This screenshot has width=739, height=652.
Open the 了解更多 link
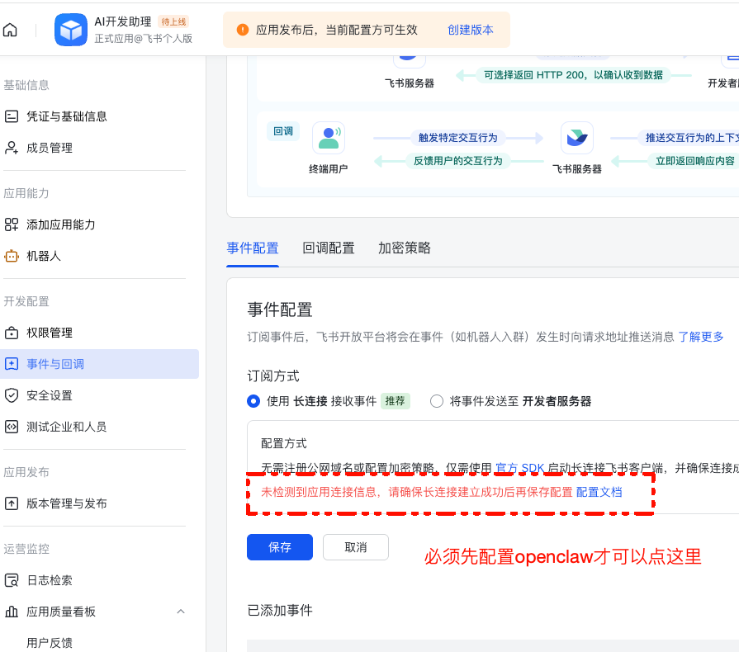click(x=701, y=337)
